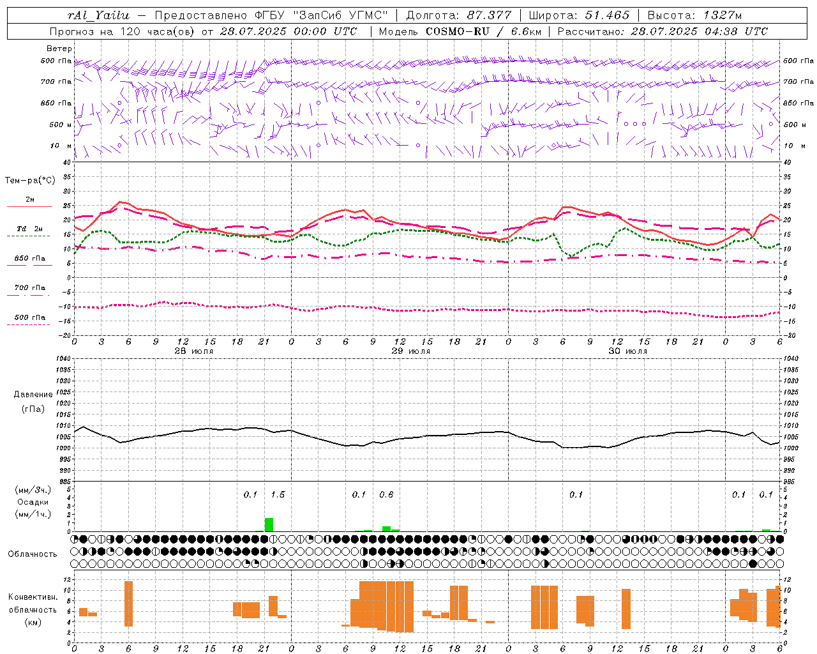Click the station name rAl_Yailu in header
This screenshot has width=817, height=654.
[98, 15]
